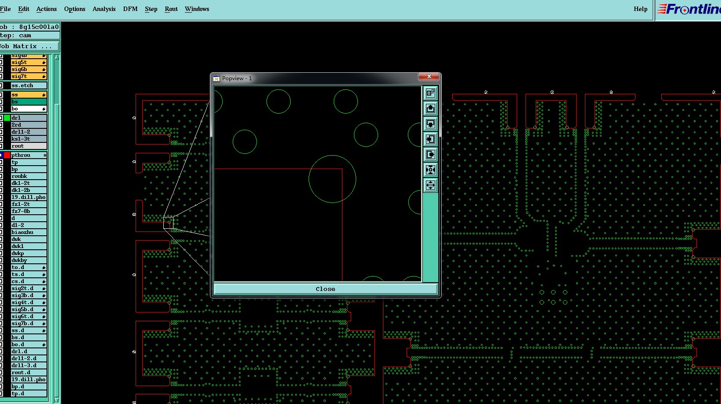Toggle display checkbox for pthrou layer
721x404 pixels.
(x=1, y=155)
